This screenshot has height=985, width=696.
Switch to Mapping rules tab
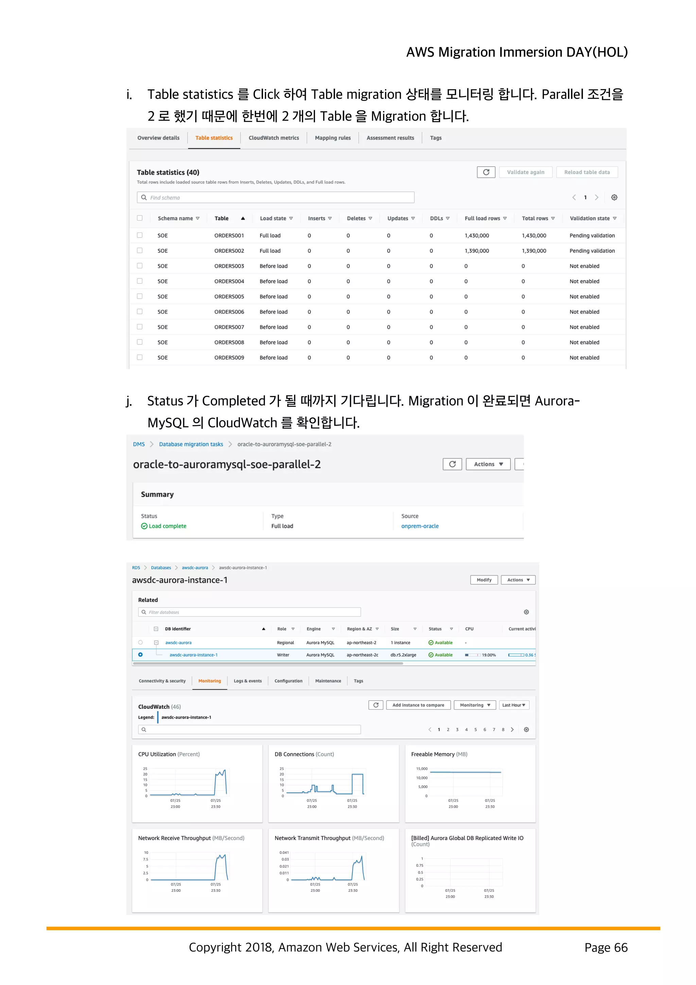333,138
